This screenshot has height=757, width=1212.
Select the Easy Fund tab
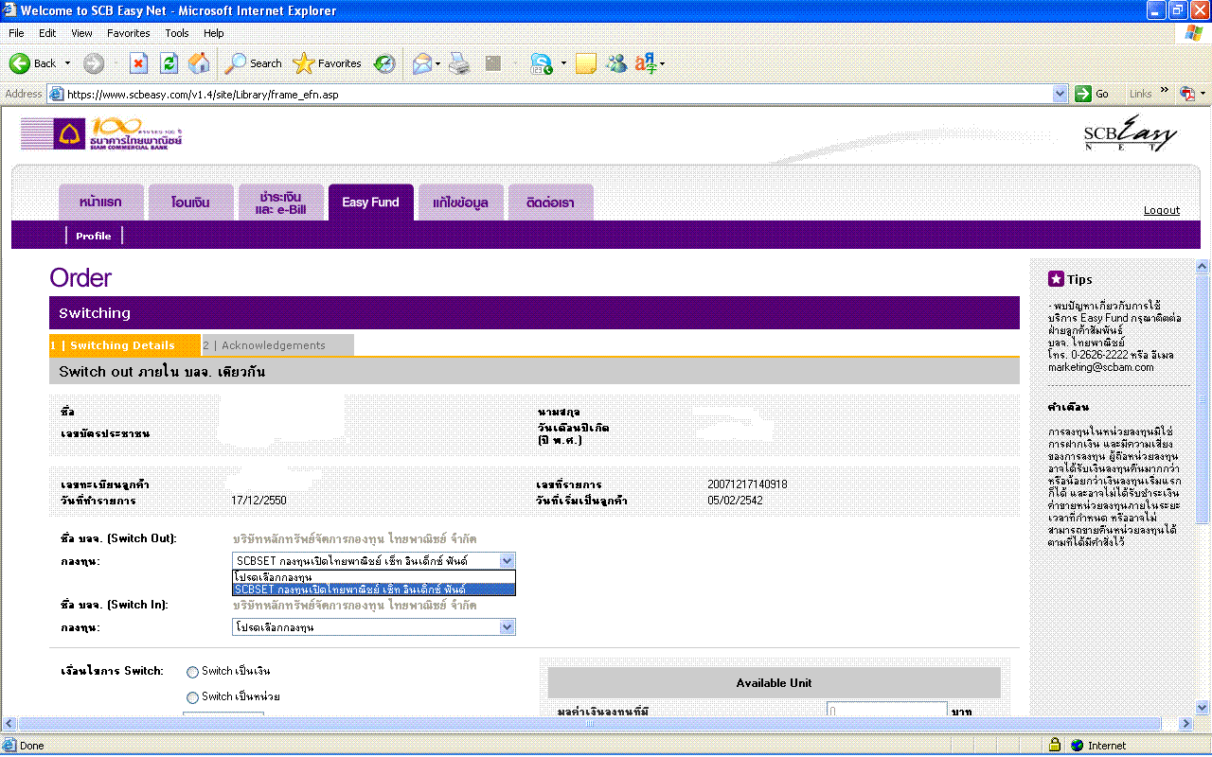(x=371, y=202)
